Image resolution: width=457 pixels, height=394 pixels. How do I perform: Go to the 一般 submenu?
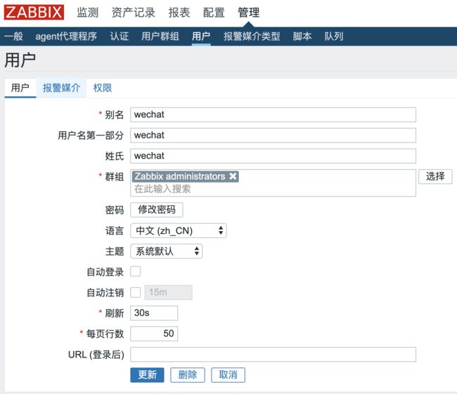[13, 37]
